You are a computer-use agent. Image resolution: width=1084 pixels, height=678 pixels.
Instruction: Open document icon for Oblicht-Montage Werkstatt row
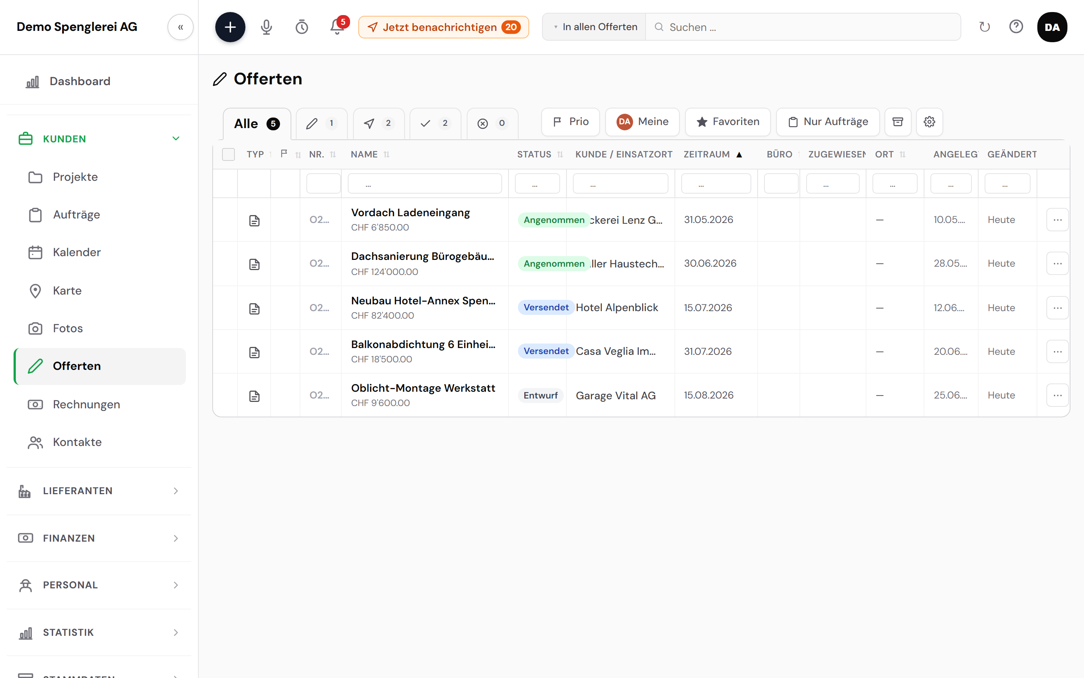254,396
